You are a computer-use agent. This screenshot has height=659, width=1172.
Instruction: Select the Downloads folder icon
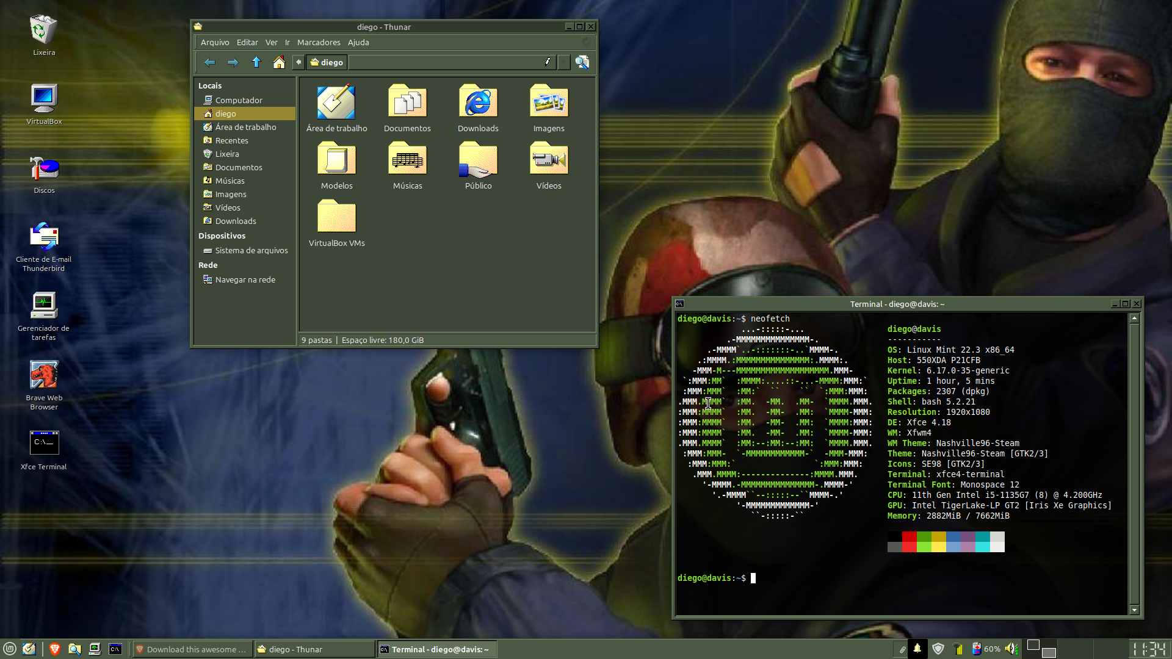pyautogui.click(x=478, y=102)
